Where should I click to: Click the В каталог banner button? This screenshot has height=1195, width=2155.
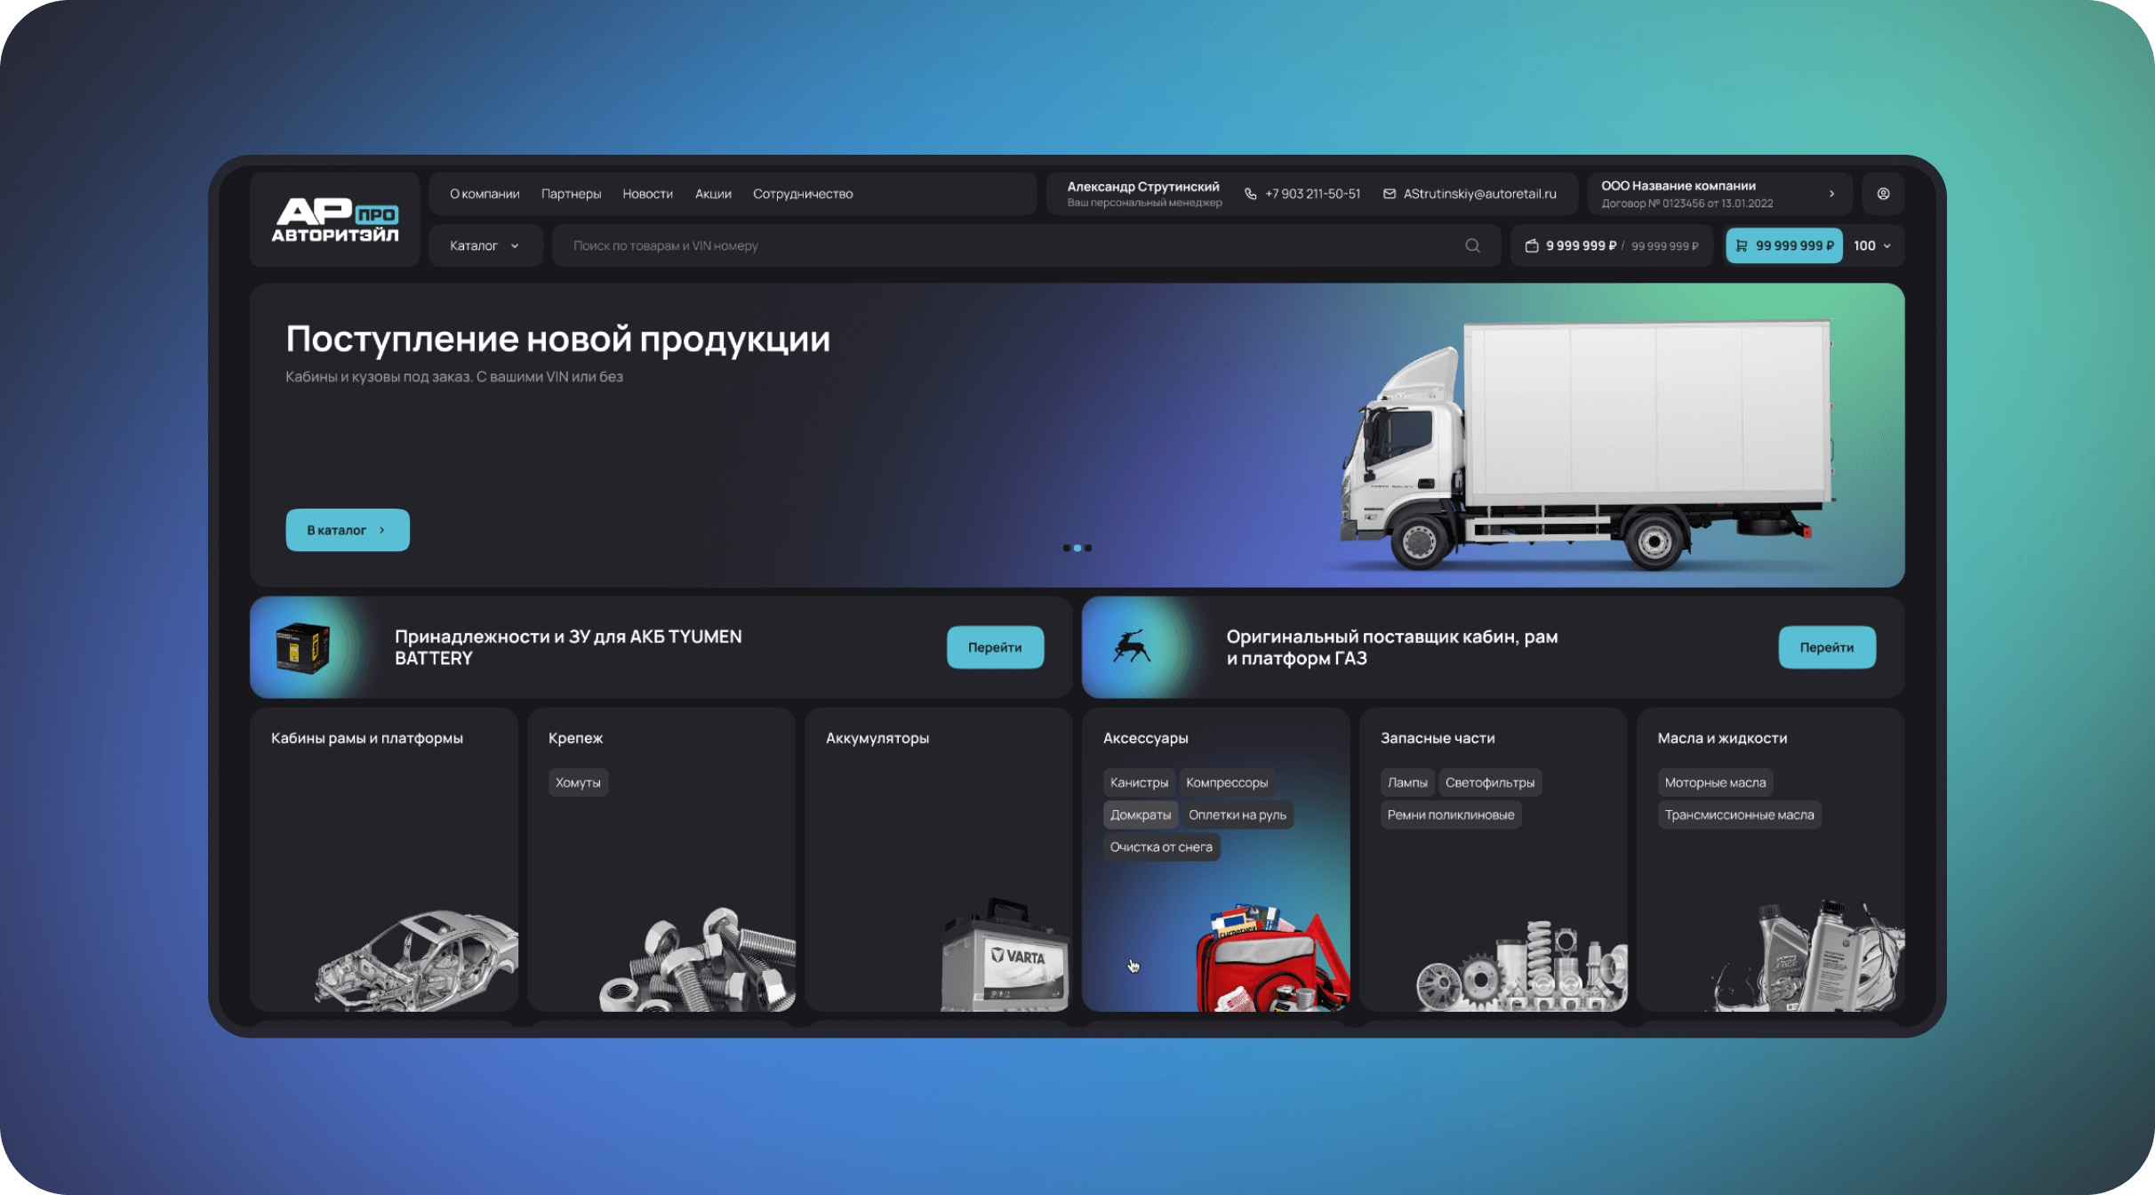coord(347,530)
